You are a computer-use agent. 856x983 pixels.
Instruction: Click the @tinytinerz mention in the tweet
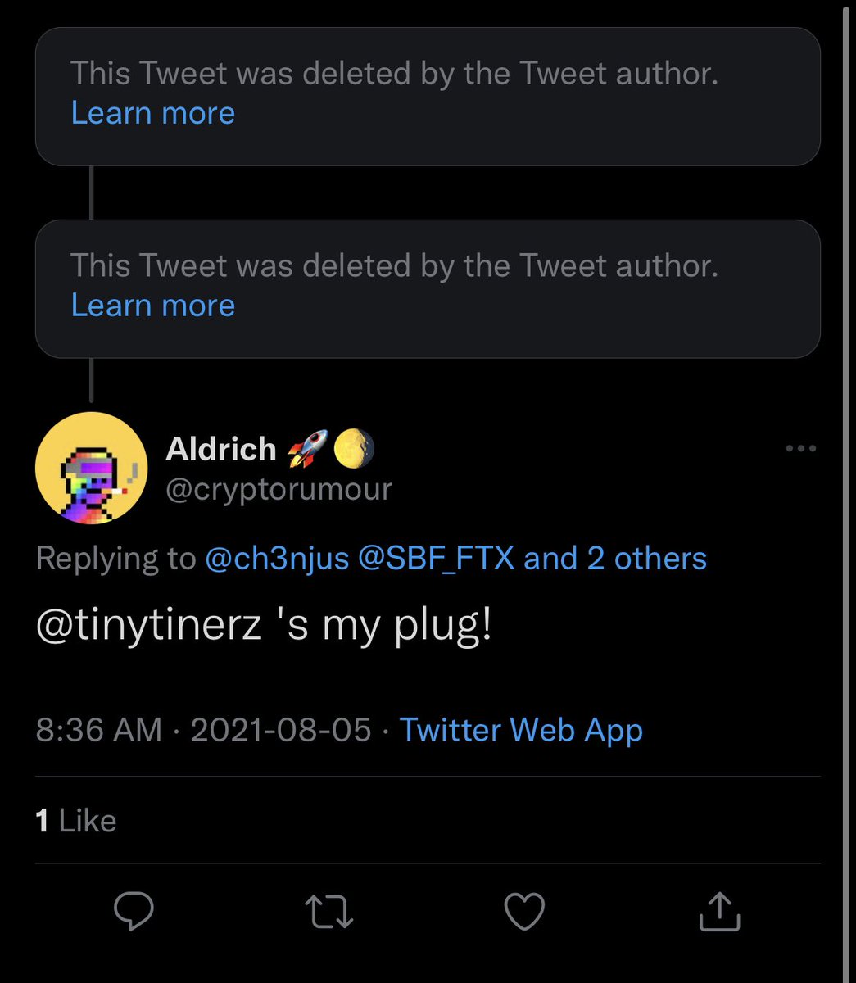click(149, 627)
